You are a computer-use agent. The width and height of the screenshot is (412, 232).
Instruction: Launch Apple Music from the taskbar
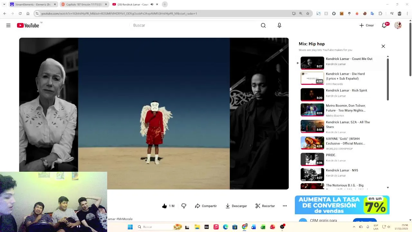tap(216, 227)
